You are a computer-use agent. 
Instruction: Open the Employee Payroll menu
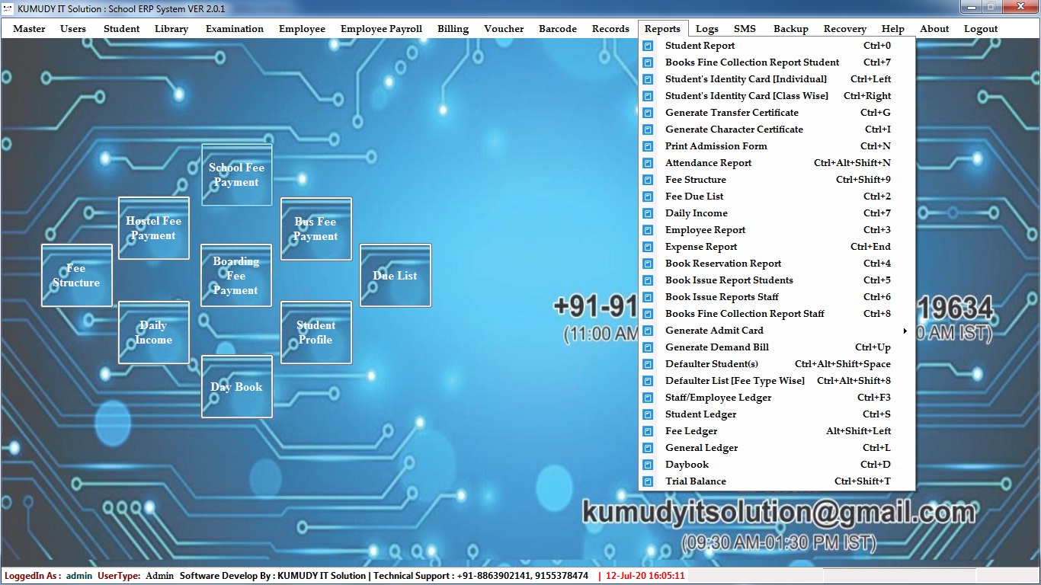click(381, 29)
